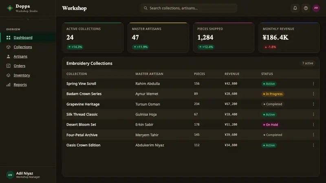
Task: Click the In Progress status badge
Action: click(273, 94)
